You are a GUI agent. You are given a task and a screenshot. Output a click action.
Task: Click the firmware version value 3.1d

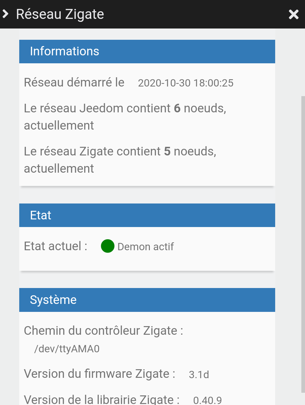[x=199, y=375]
